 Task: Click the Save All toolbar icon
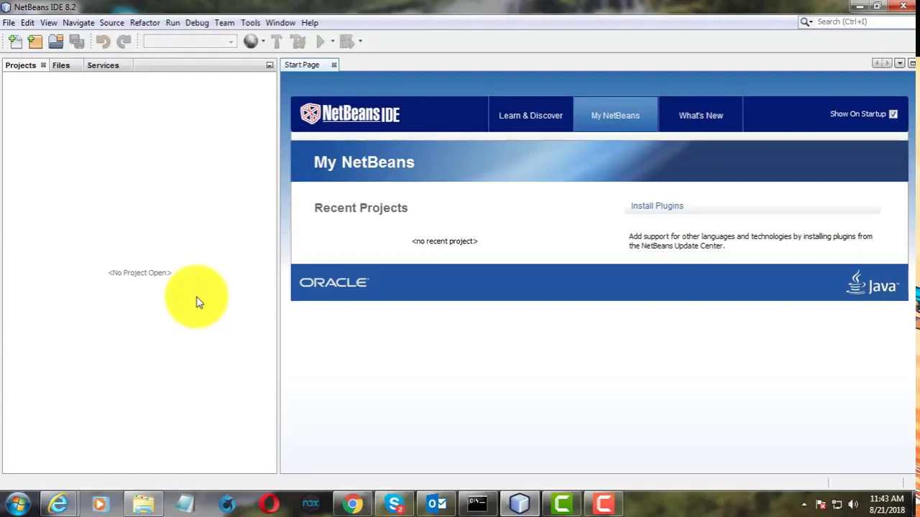point(76,42)
